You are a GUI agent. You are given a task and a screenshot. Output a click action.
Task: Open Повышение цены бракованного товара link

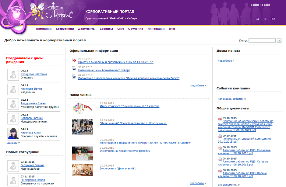tap(104, 70)
